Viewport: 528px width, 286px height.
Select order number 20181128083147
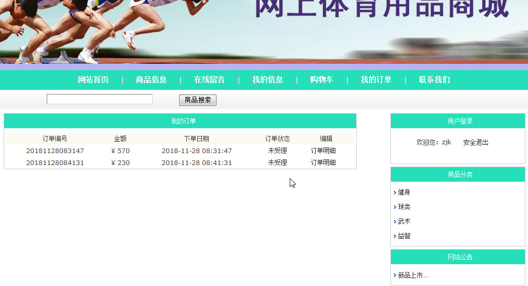point(55,151)
